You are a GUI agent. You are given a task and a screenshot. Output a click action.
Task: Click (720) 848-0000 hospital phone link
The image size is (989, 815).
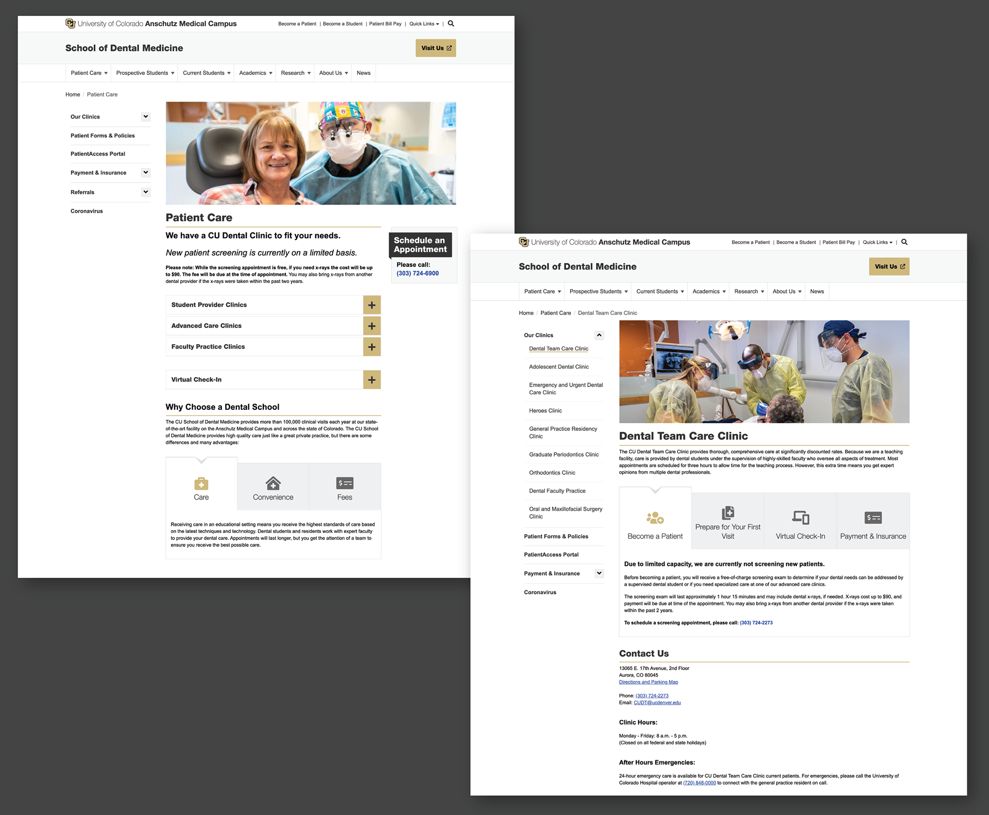pos(700,783)
